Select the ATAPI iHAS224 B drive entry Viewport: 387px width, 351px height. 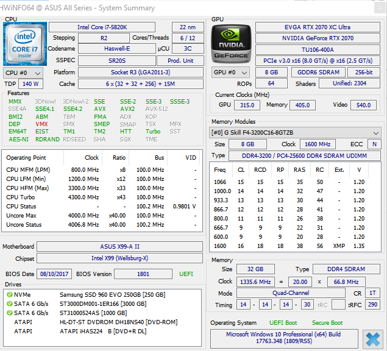pos(102,331)
